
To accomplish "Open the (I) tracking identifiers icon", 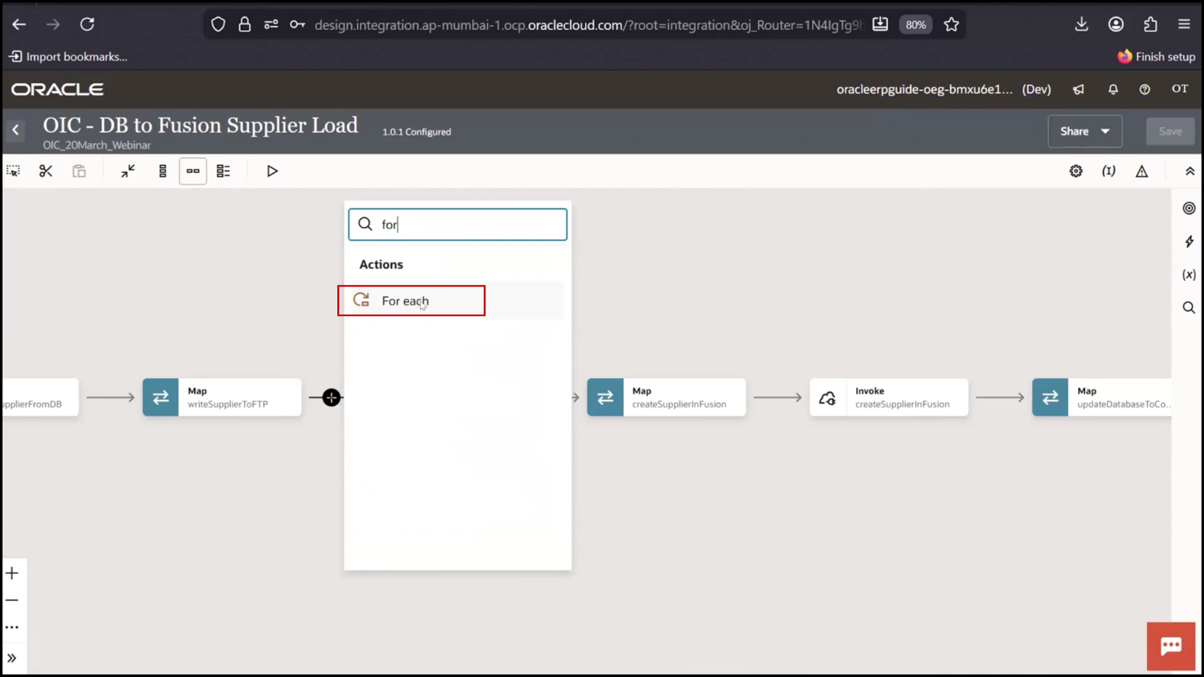I will 1109,171.
